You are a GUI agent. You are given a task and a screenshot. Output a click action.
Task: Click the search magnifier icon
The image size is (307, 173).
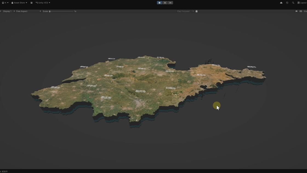pos(293,3)
